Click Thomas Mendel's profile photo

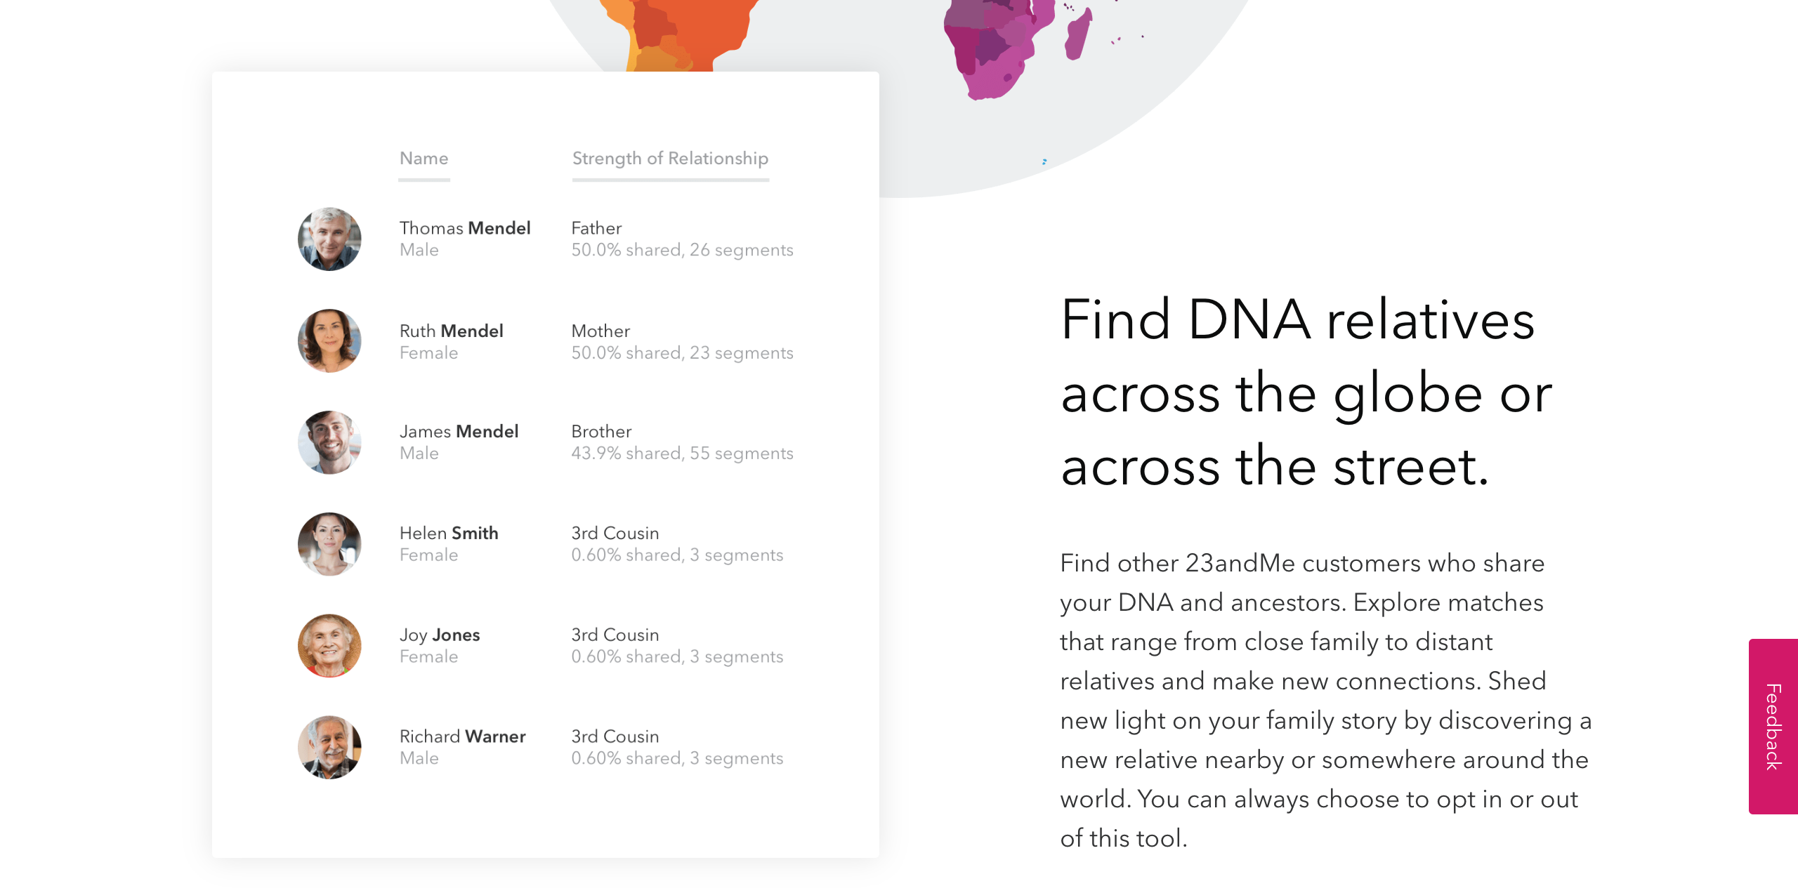(329, 239)
